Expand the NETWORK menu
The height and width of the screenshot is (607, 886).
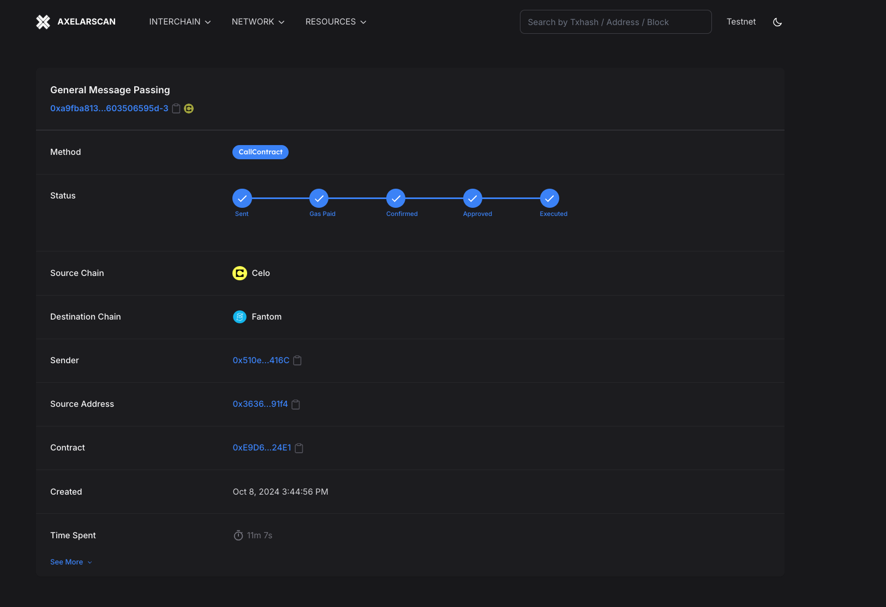point(258,22)
